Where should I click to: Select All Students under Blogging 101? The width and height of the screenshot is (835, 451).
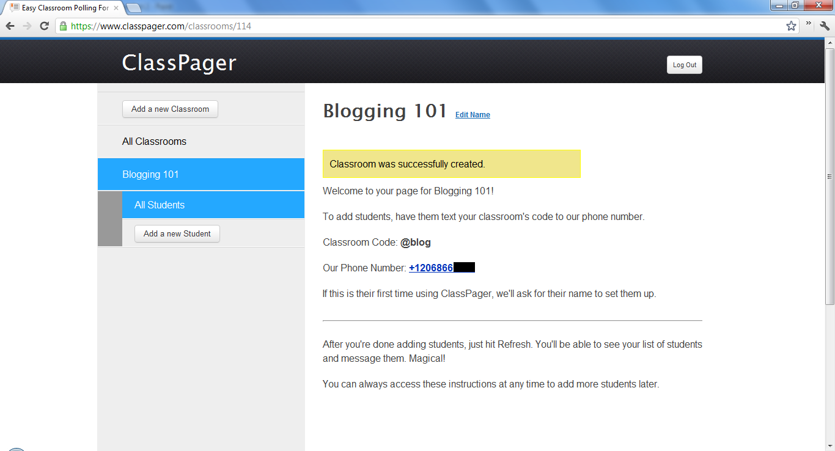tap(159, 204)
